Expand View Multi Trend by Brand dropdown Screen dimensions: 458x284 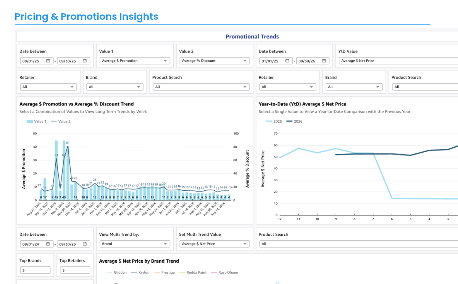[x=135, y=244]
